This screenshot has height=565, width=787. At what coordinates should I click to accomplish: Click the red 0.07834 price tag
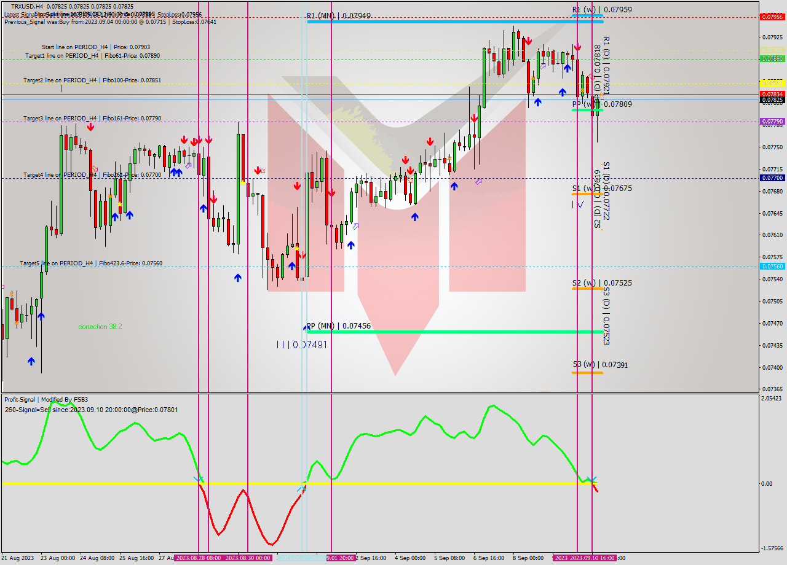click(x=772, y=94)
